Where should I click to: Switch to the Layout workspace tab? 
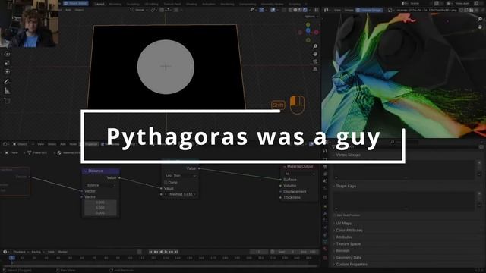[99, 4]
